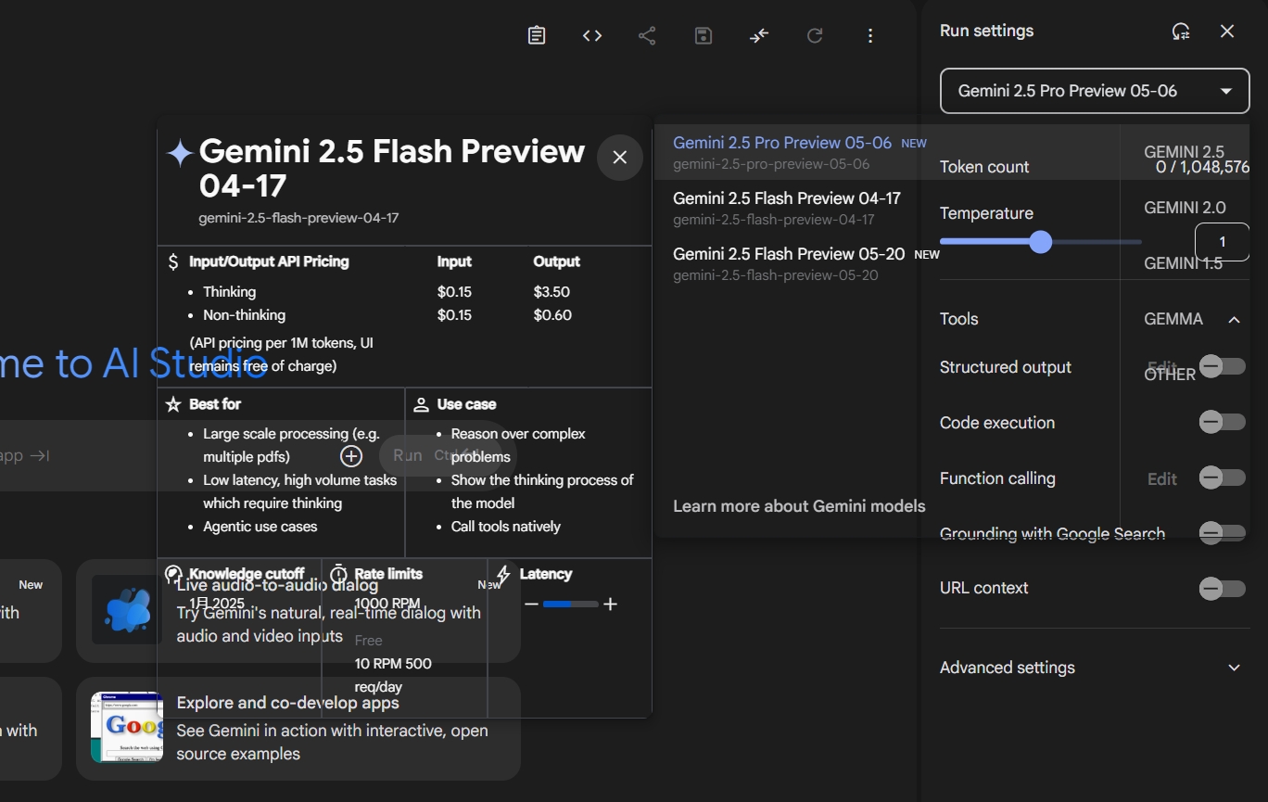Turn on the URL context toggle
1268x802 pixels.
pyautogui.click(x=1221, y=588)
